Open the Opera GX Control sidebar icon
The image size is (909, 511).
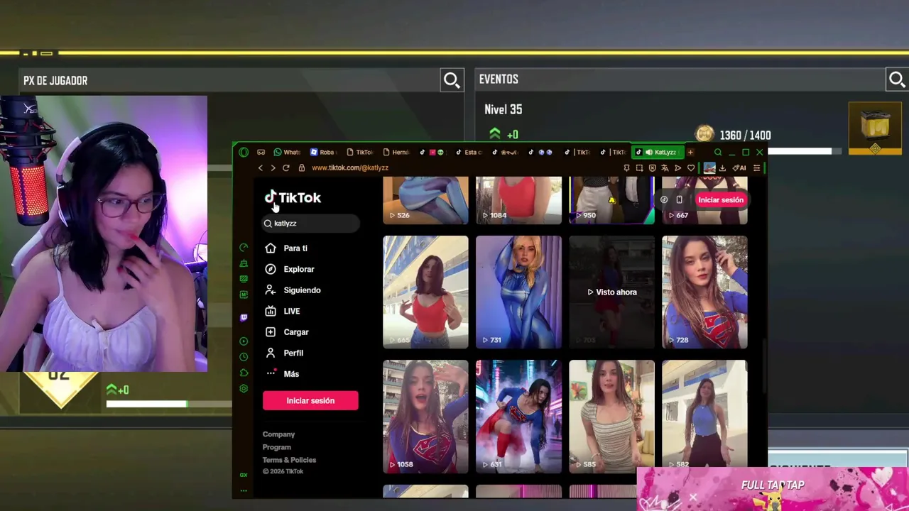(244, 248)
